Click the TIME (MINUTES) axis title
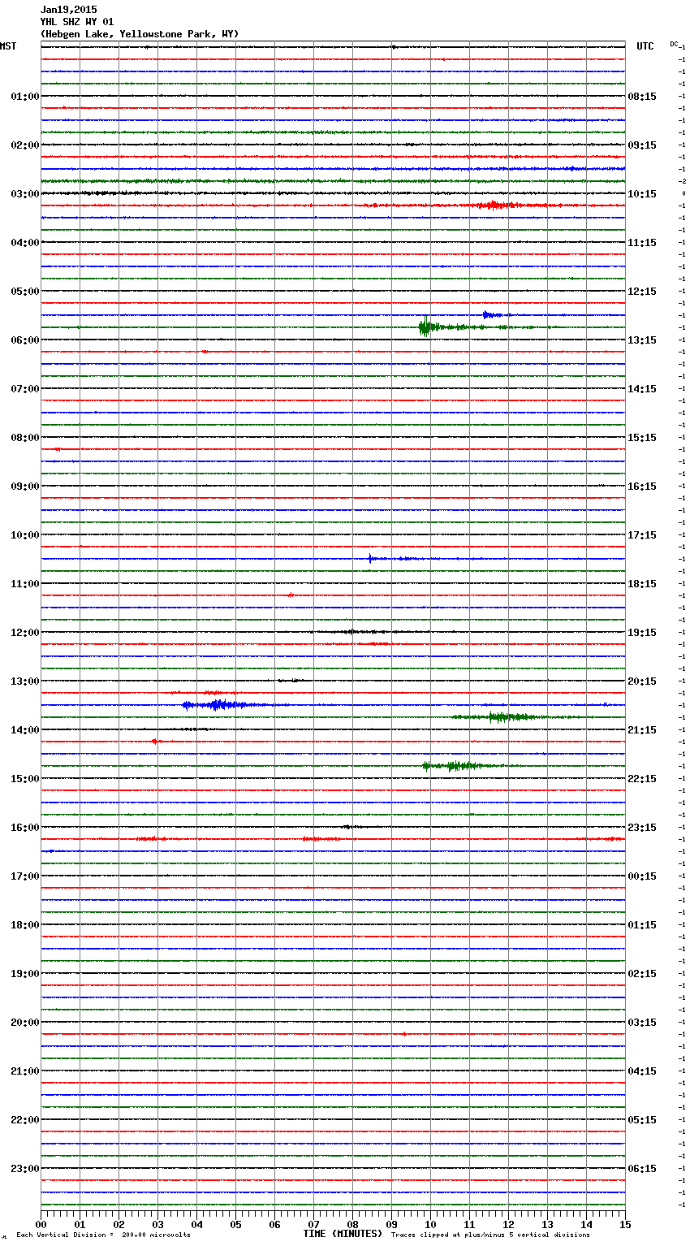Screen dimensions: 690x1246 343,1234
